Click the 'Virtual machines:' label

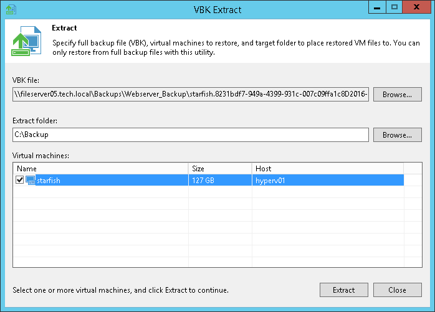(41, 156)
